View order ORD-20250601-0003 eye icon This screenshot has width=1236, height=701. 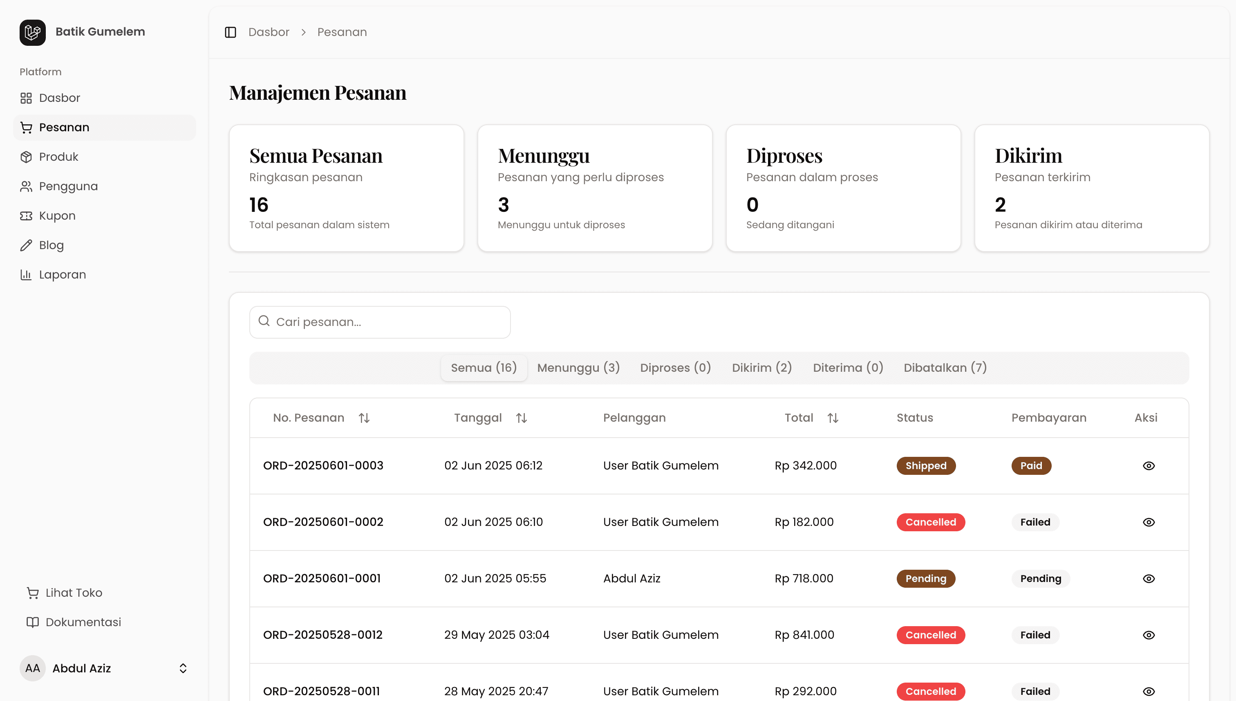1149,466
